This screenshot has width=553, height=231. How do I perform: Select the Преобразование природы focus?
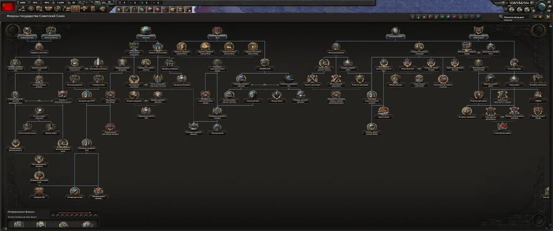(98, 194)
